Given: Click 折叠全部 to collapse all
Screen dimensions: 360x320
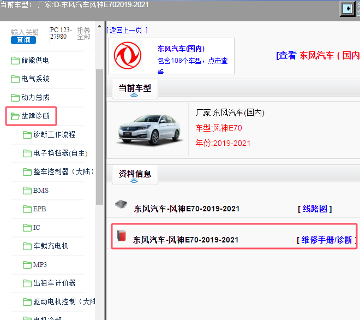Looking at the screenshot, I should (83, 33).
